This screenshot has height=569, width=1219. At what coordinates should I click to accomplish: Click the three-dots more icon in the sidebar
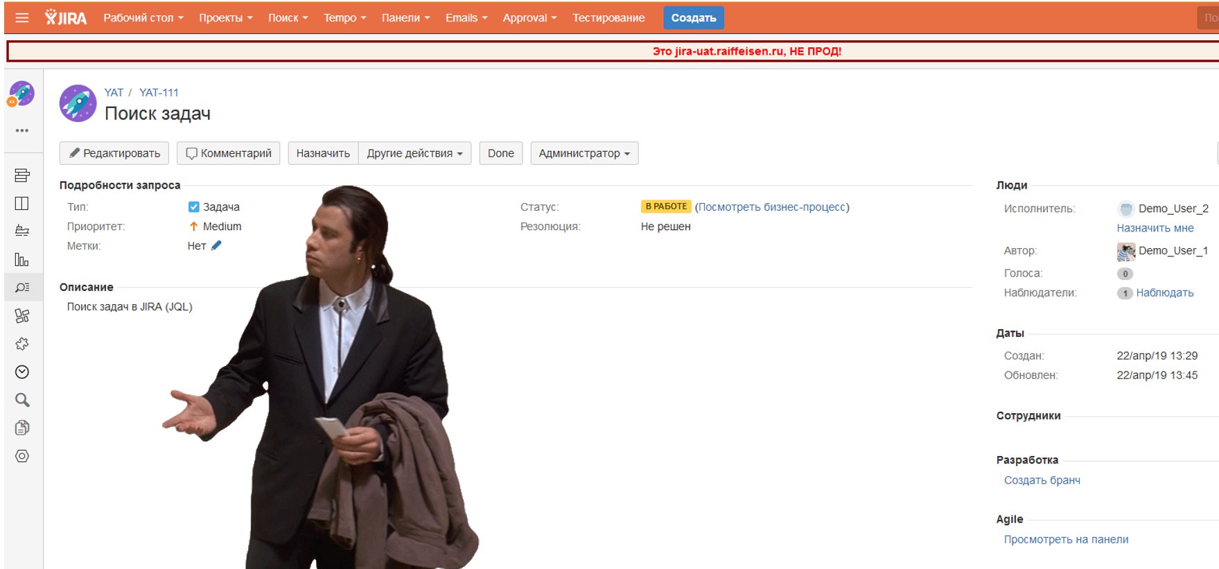click(x=22, y=130)
